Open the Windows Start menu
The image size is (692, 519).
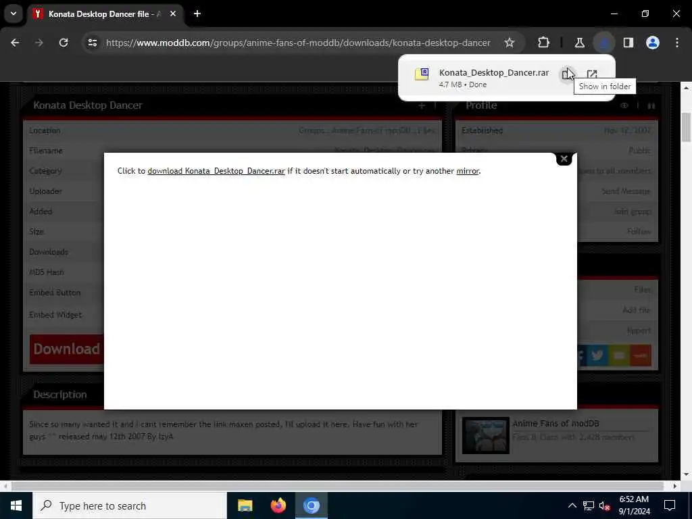16,505
